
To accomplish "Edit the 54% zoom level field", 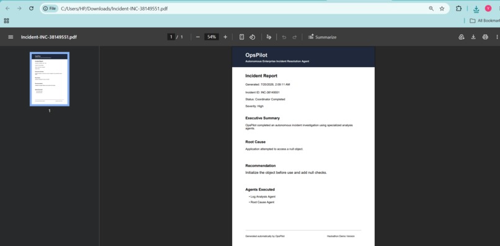I will coord(212,37).
